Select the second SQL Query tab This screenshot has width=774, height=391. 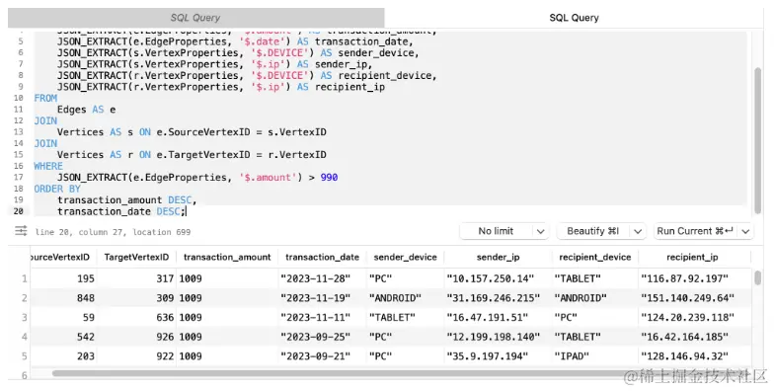coord(574,18)
